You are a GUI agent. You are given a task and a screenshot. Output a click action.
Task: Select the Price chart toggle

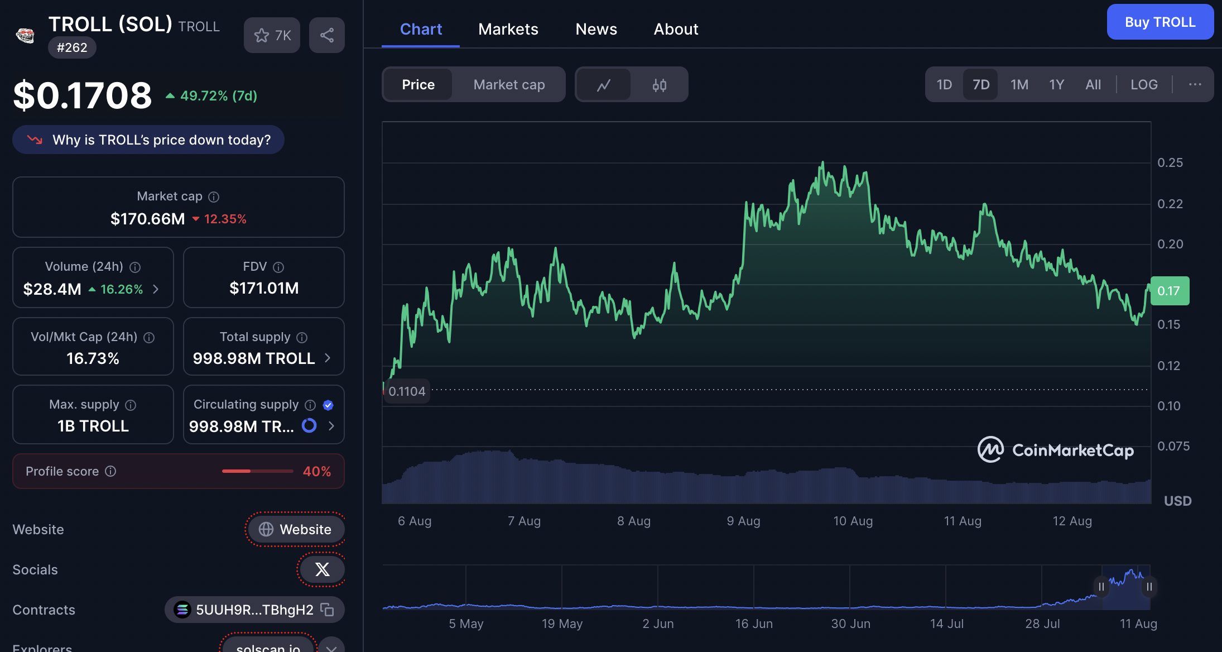click(x=418, y=84)
